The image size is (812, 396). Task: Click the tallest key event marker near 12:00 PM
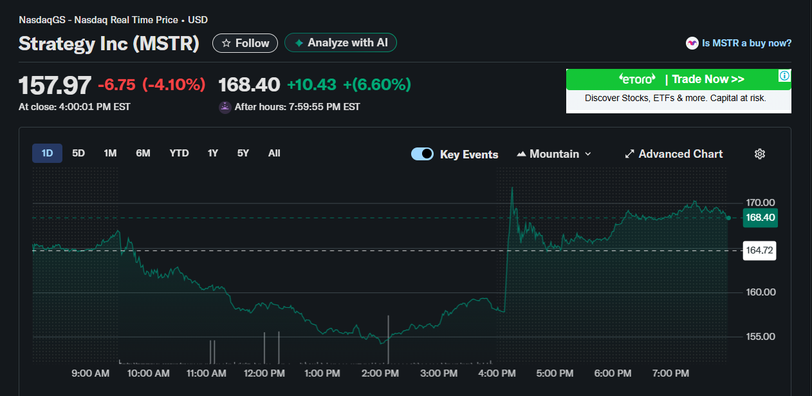[x=279, y=346]
